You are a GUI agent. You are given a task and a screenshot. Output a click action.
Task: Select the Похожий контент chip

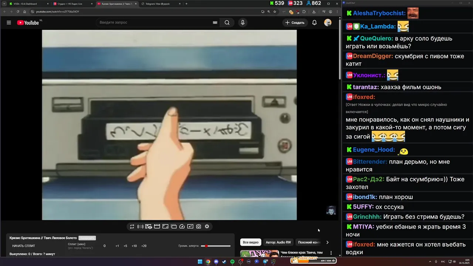[309, 242]
